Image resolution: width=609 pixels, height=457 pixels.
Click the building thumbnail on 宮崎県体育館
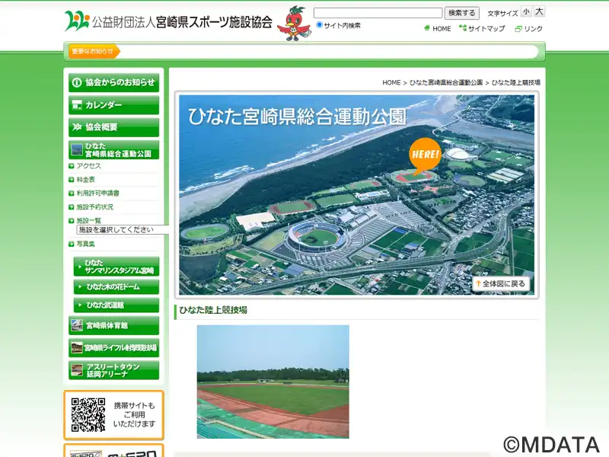77,325
